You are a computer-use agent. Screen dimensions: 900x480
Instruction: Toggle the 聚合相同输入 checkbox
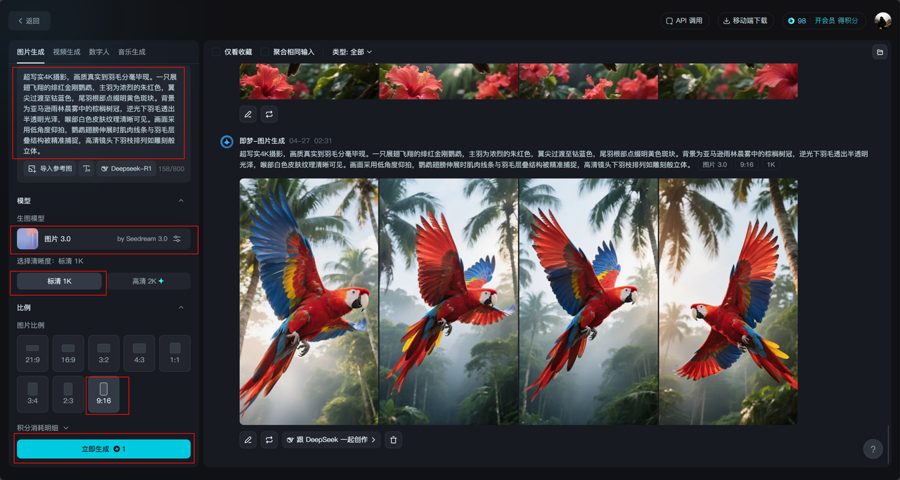(265, 52)
